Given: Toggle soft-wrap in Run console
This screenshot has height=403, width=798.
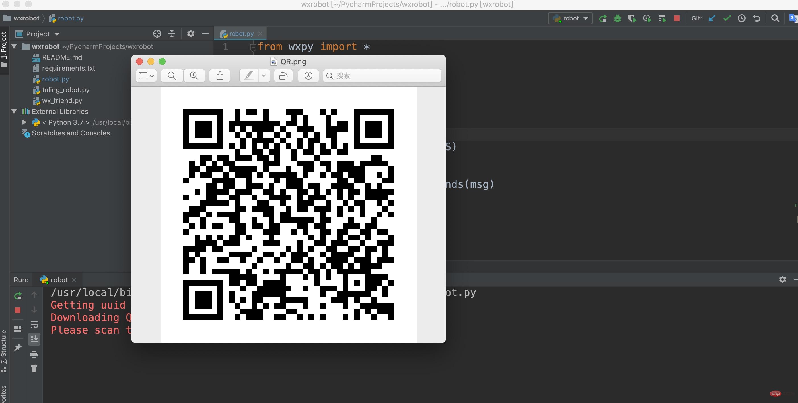Looking at the screenshot, I should (34, 325).
